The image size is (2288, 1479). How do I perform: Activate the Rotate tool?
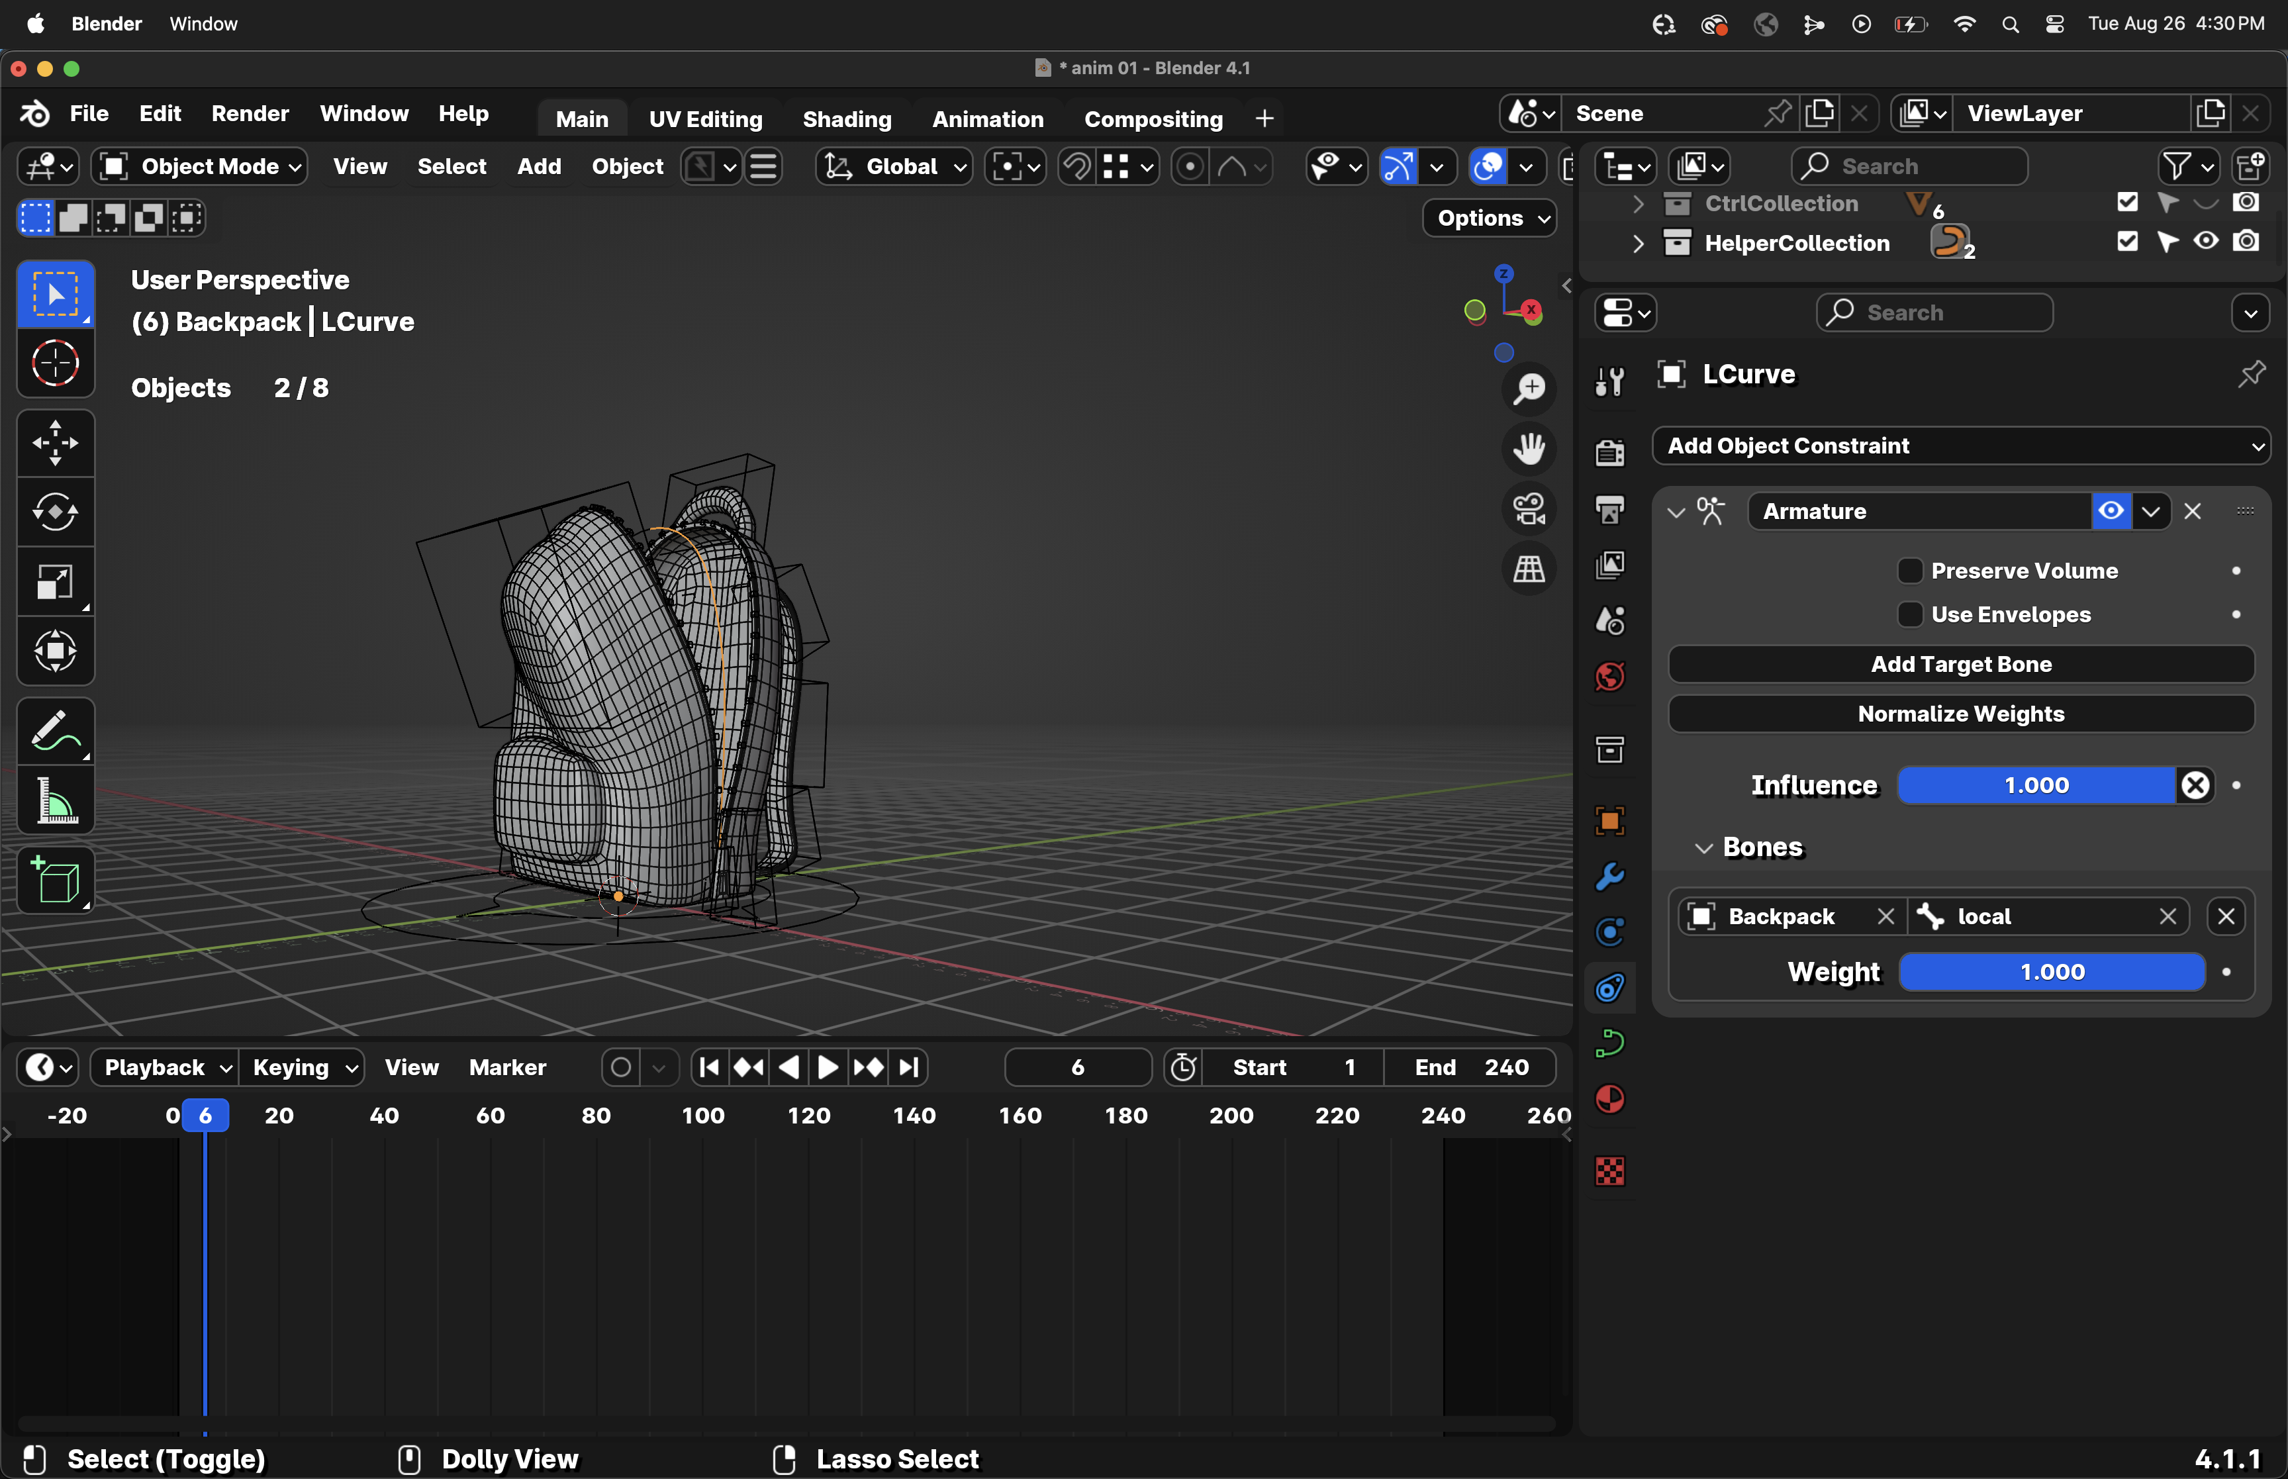(56, 512)
